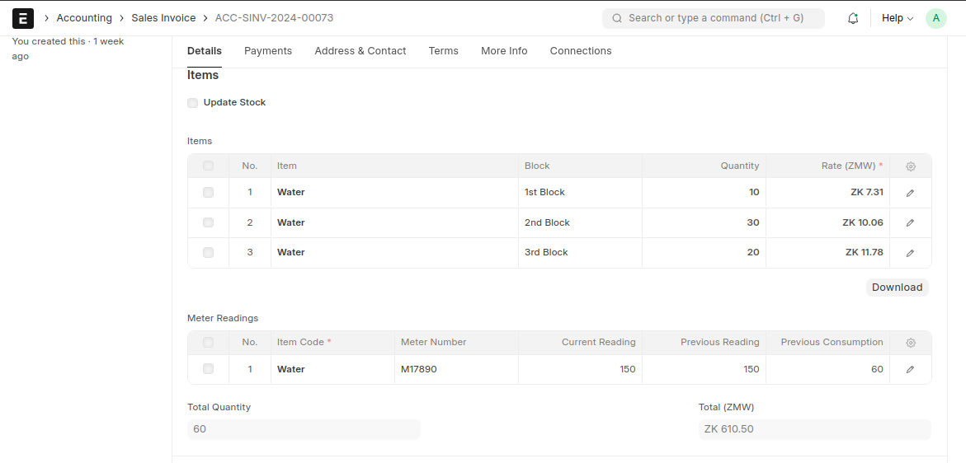Click the Total (ZMW) field ZK 610.50
The height and width of the screenshot is (463, 966).
[x=815, y=429]
